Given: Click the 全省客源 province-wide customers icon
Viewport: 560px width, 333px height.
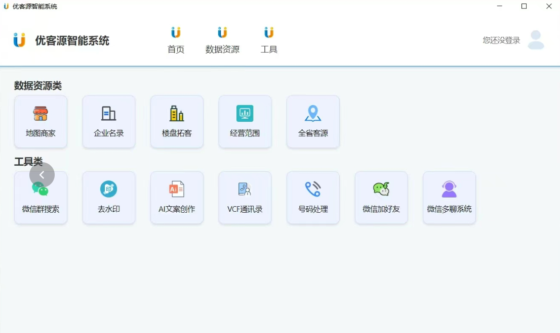Looking at the screenshot, I should (313, 121).
